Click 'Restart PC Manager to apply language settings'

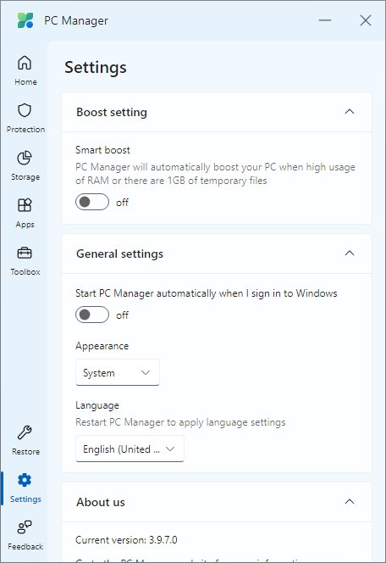(180, 422)
